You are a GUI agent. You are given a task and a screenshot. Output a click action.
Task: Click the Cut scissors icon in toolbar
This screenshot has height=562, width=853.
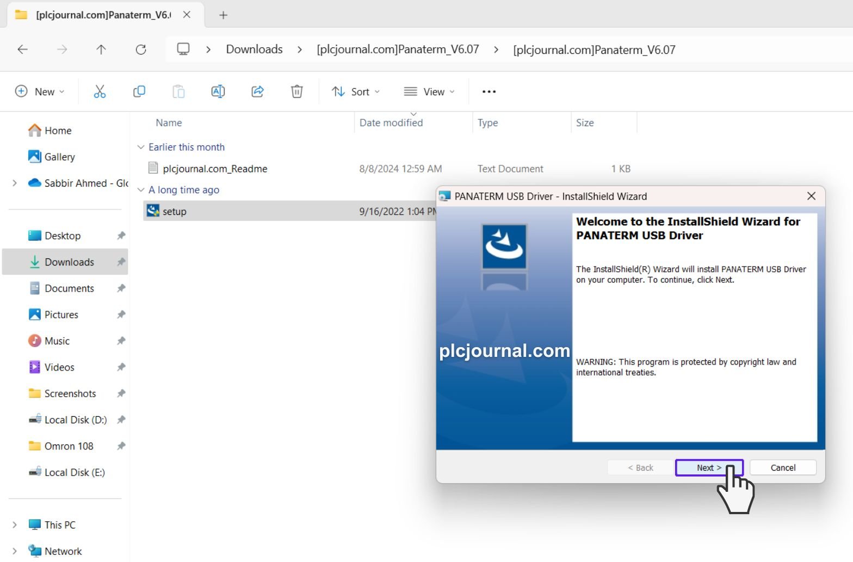pos(100,91)
